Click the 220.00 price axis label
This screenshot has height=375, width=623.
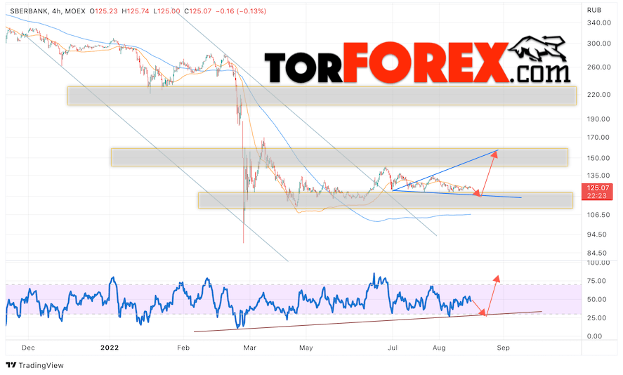point(598,95)
